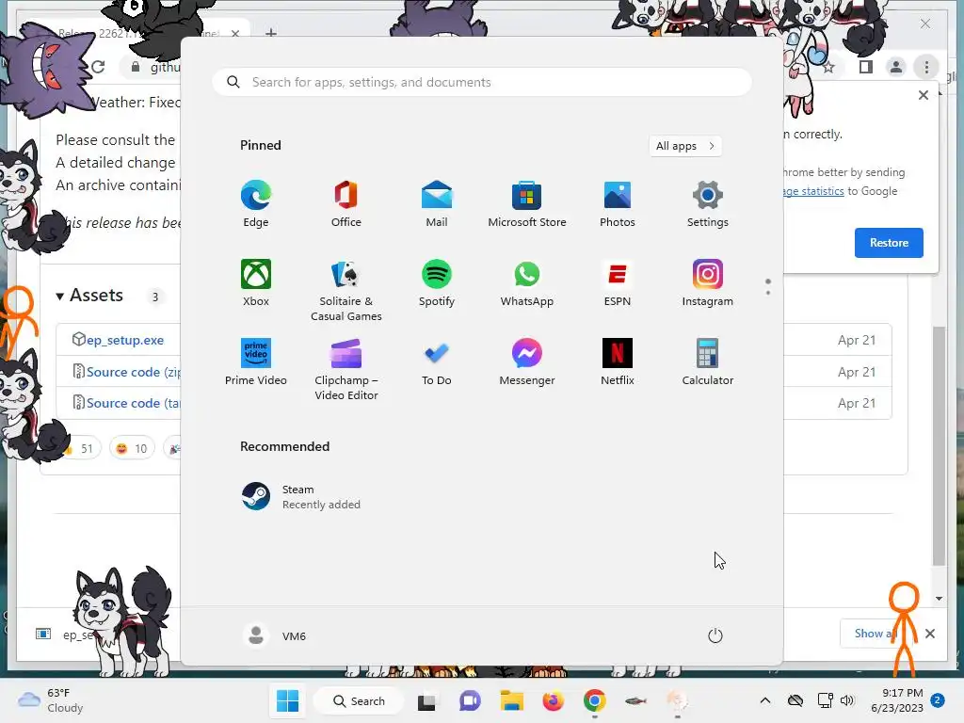
Task: Open Microsoft Store from Start menu
Action: click(x=527, y=204)
